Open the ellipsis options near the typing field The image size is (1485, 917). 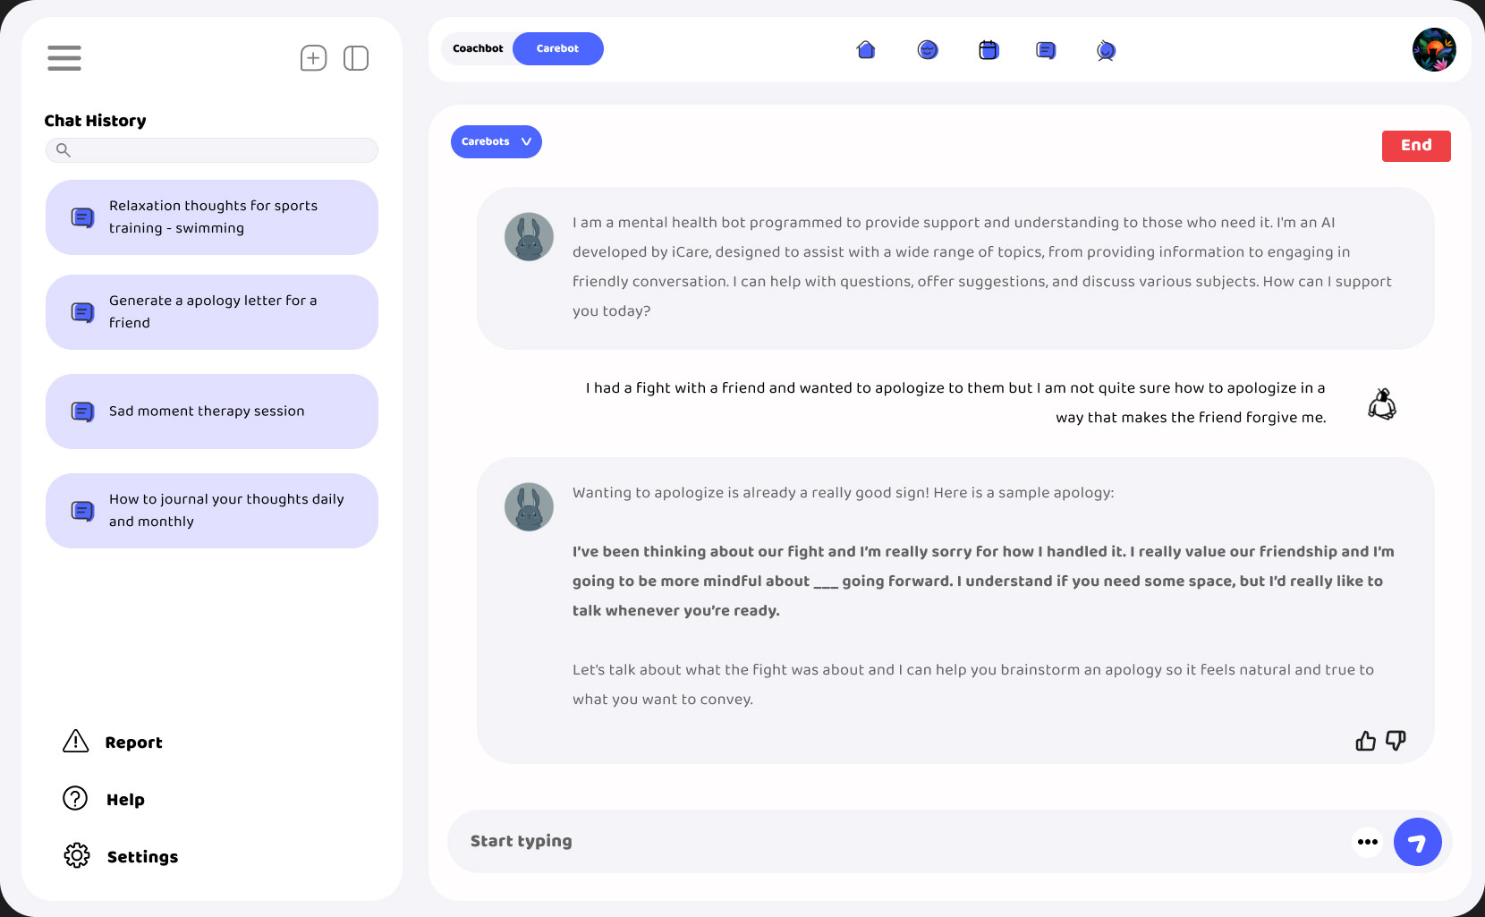pyautogui.click(x=1367, y=842)
